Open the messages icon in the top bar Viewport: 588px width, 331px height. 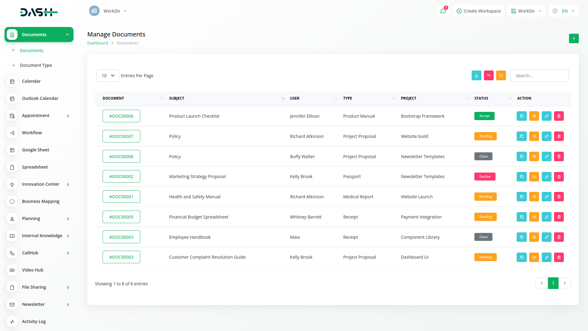(443, 11)
